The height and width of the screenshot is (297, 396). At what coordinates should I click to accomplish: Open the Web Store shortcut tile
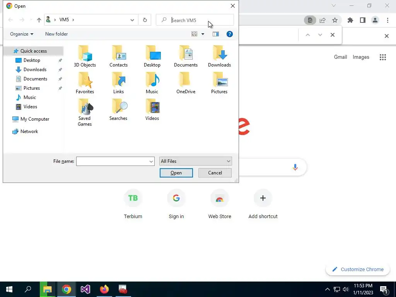[x=220, y=205]
